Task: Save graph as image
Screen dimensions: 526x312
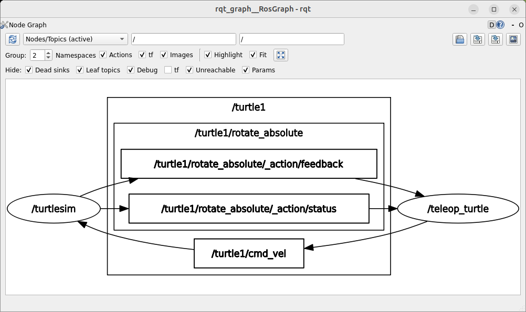Action: click(513, 39)
